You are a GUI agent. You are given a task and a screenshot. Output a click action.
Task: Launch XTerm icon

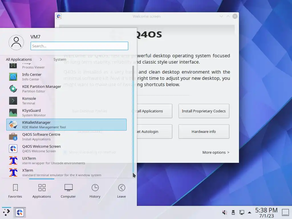(x=13, y=173)
